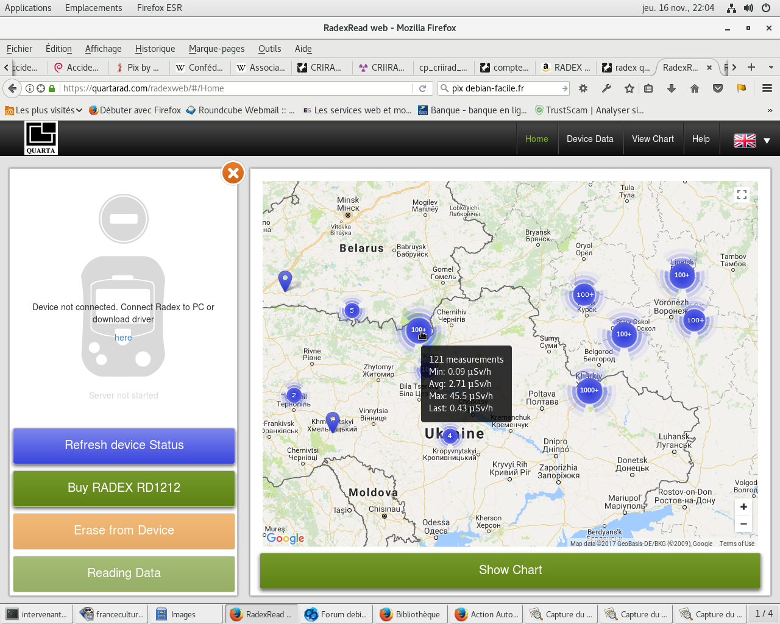
Task: Open the Débuter avec Firefox bookmark
Action: (135, 110)
